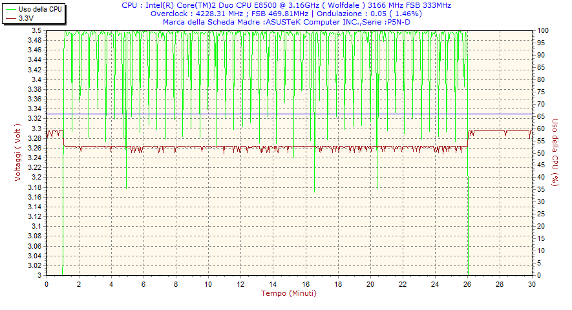Click the "Marca della Scheda Madre" text line
The image size is (572, 310).
pos(286,22)
